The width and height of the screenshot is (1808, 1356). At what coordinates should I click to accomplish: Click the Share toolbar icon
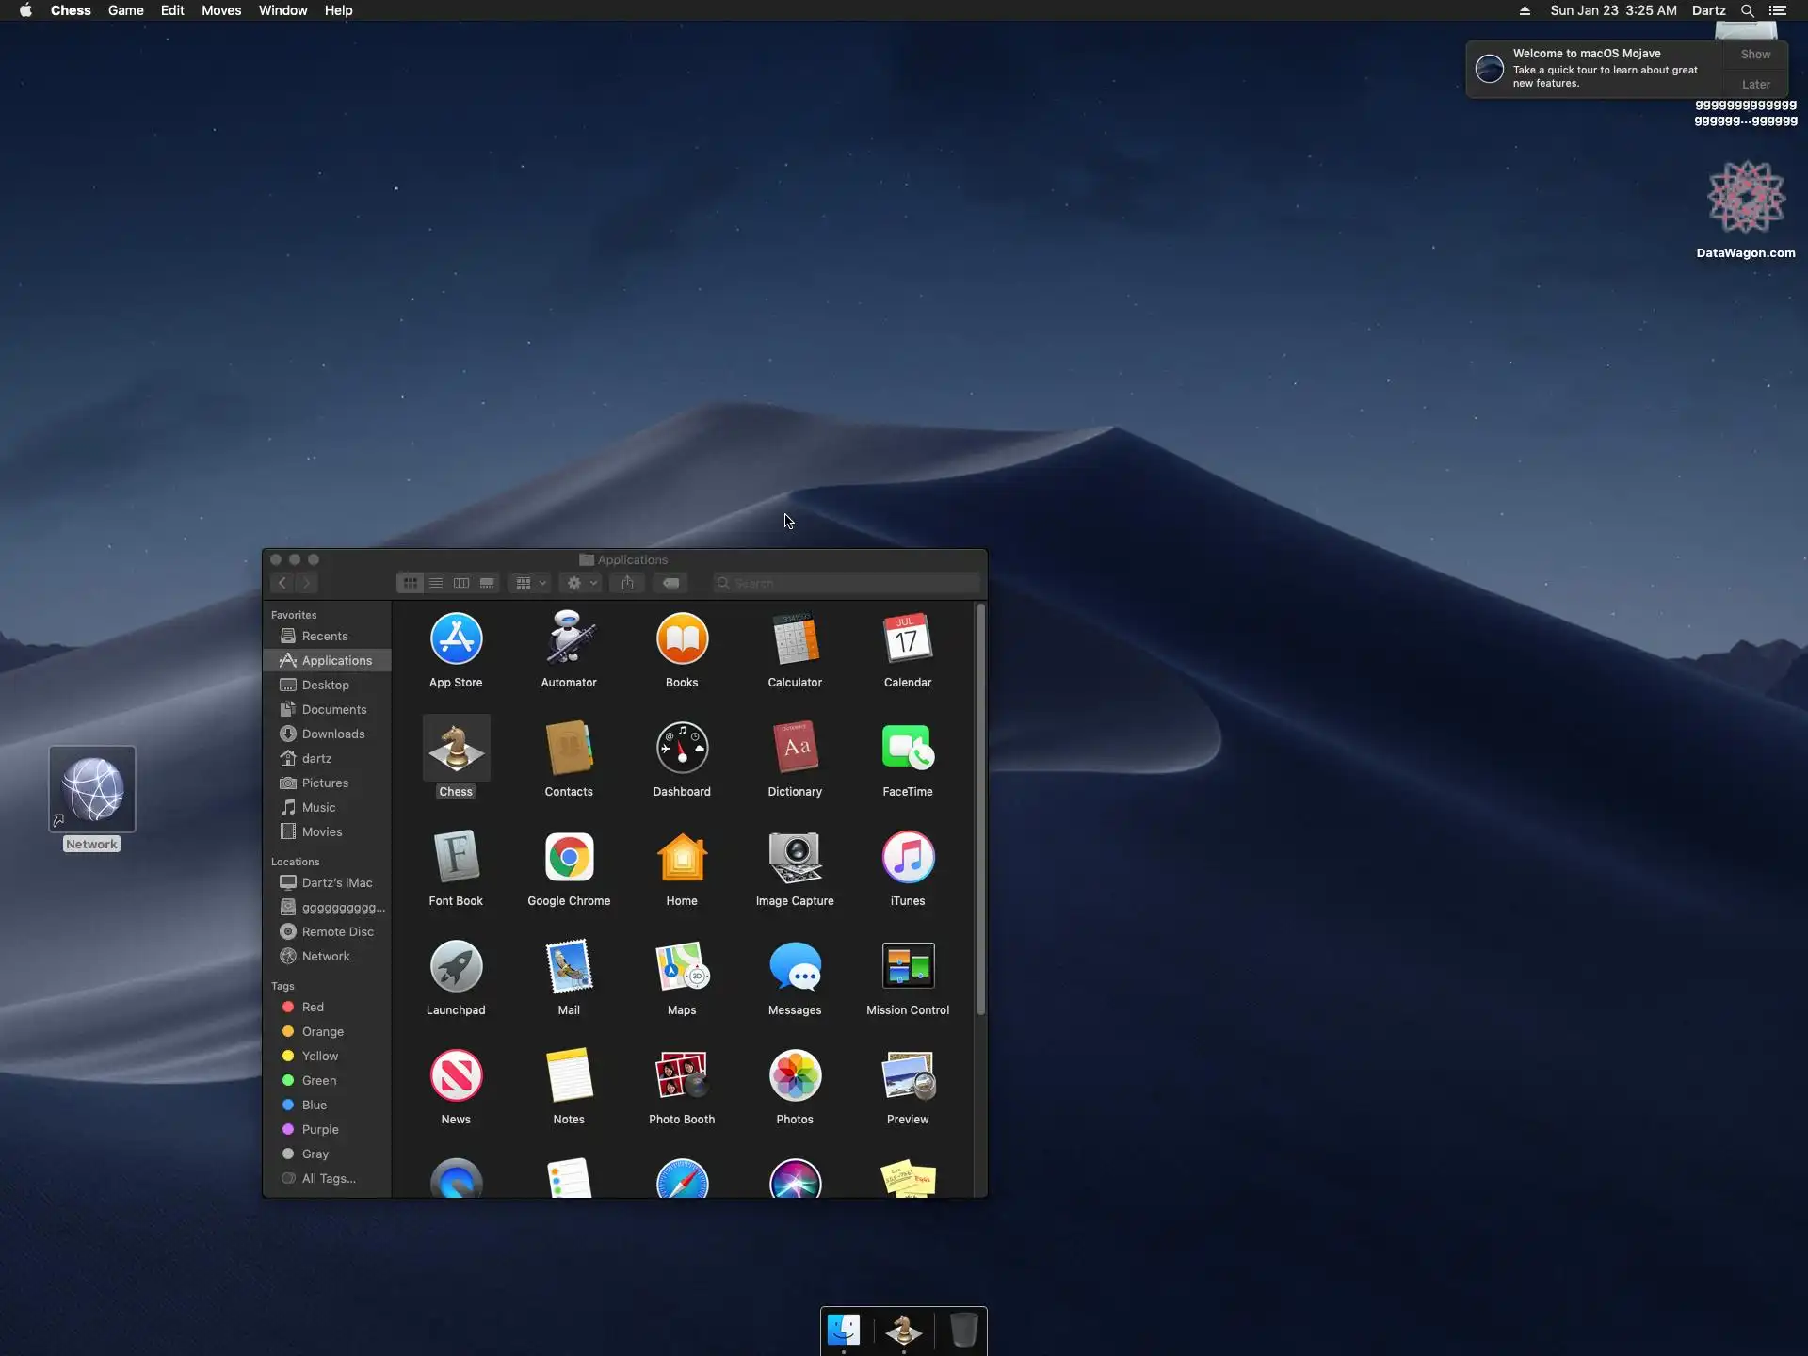pos(627,583)
